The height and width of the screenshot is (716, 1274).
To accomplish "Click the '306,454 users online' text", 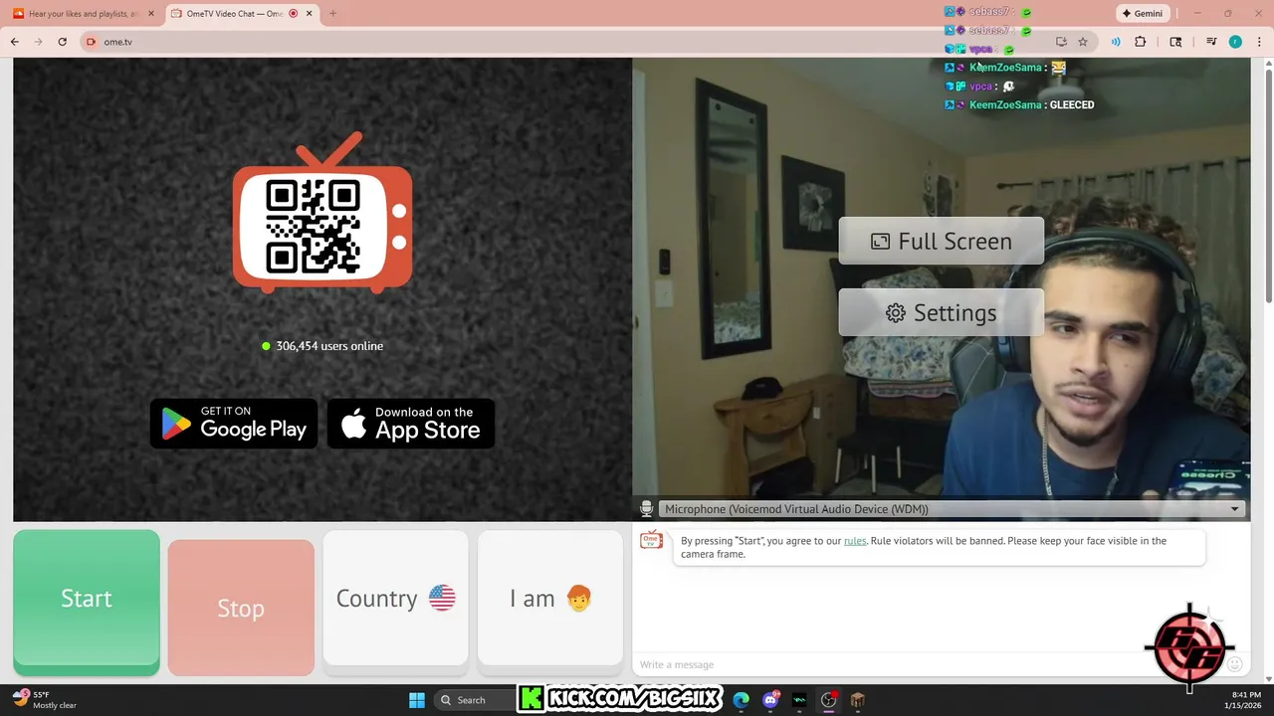I will coord(329,346).
